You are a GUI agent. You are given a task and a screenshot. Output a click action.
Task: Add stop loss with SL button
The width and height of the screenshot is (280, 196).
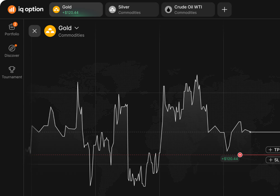click(273, 160)
